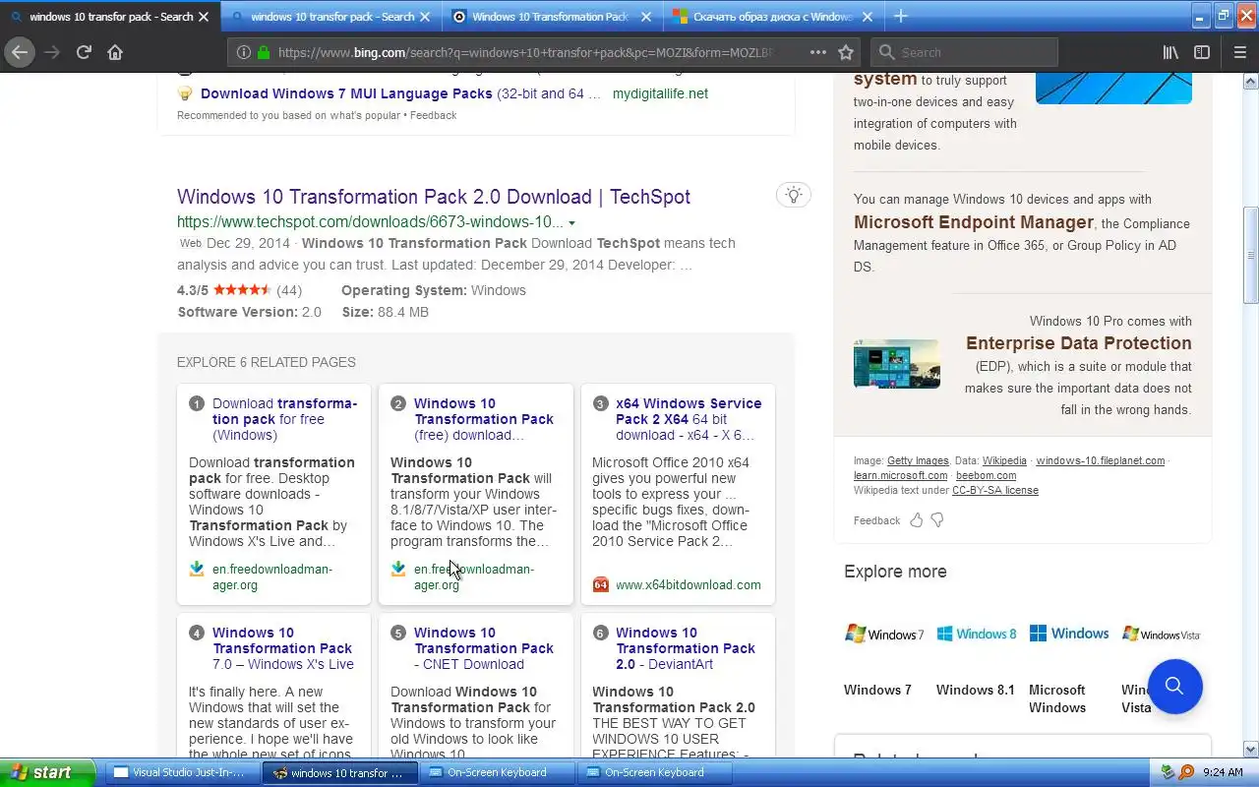Switch to the Скачать образ диска tab
The width and height of the screenshot is (1259, 787).
(x=773, y=17)
